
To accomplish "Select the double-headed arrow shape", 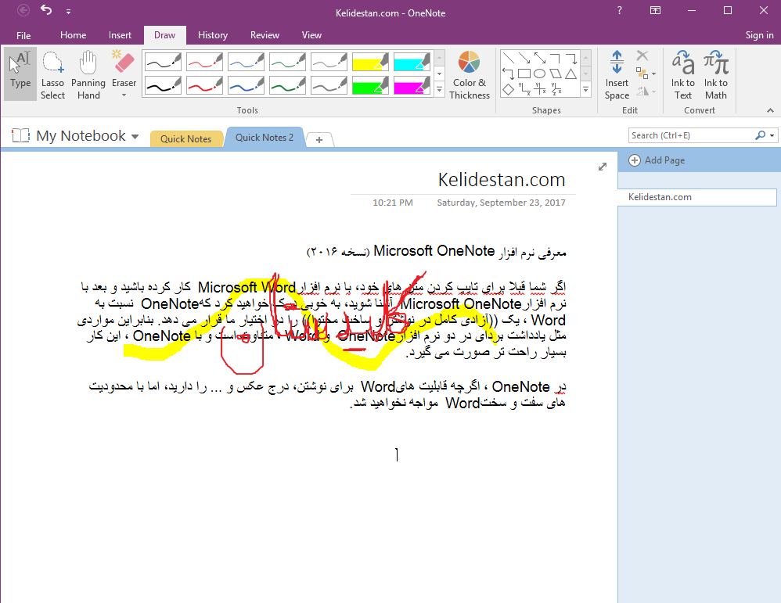I will point(540,58).
